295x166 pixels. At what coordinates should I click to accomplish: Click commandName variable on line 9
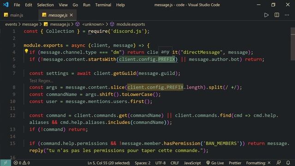61,94
